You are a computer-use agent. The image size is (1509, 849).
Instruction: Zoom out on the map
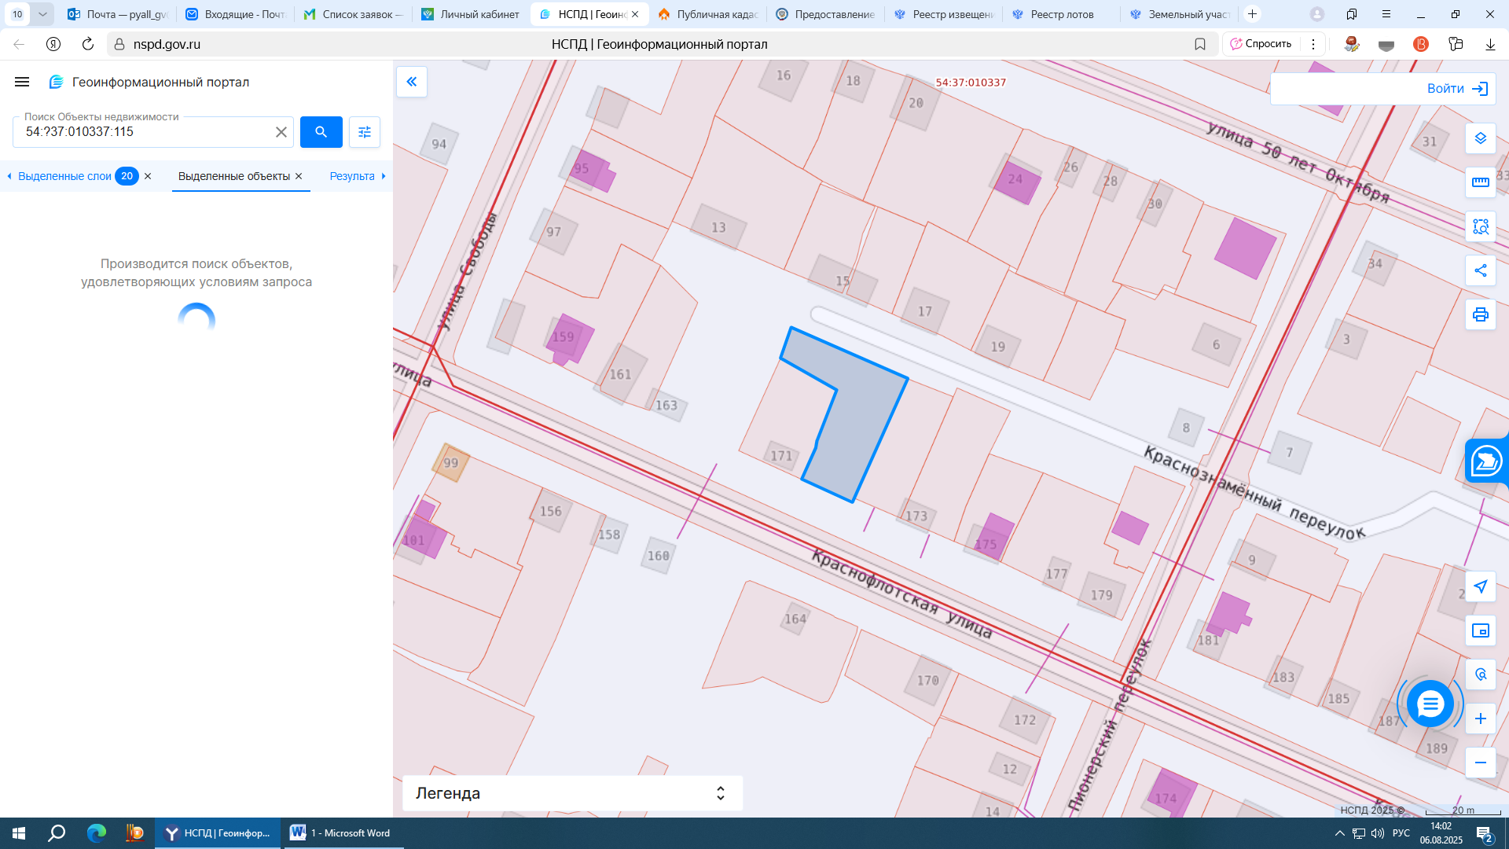click(x=1480, y=763)
